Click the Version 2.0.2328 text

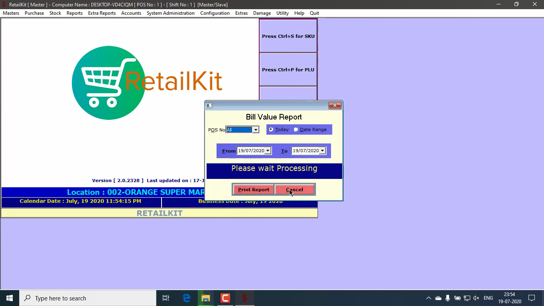pyautogui.click(x=118, y=180)
